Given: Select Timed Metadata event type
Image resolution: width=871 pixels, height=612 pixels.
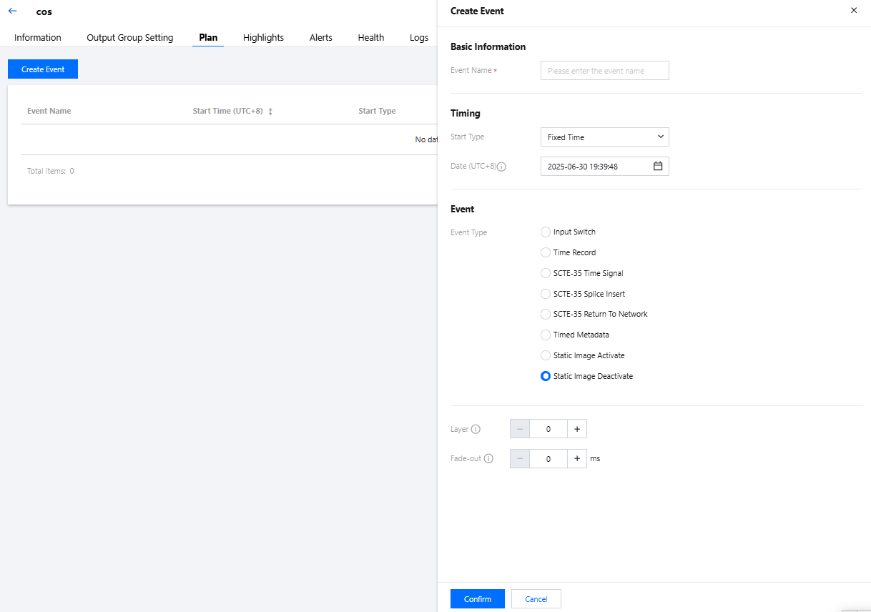Looking at the screenshot, I should [546, 335].
